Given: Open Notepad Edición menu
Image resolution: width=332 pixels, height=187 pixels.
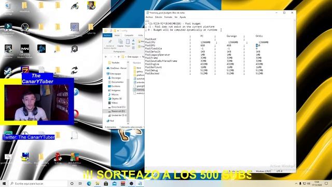Looking at the screenshot, I should tap(158, 17).
